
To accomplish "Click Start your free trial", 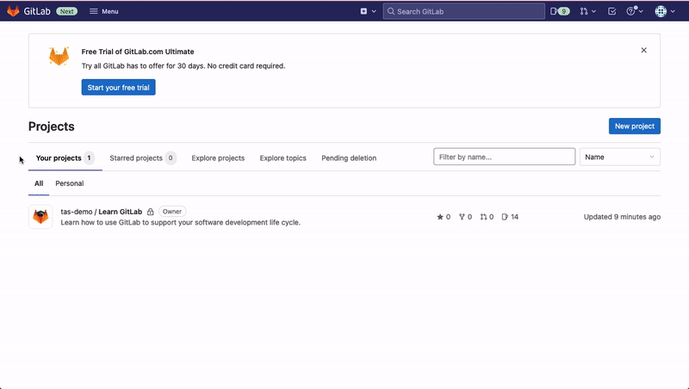I will tap(118, 88).
